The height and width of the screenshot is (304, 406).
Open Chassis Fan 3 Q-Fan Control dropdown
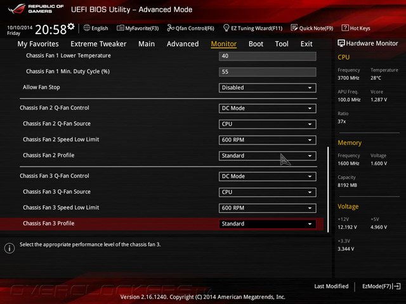(268, 176)
